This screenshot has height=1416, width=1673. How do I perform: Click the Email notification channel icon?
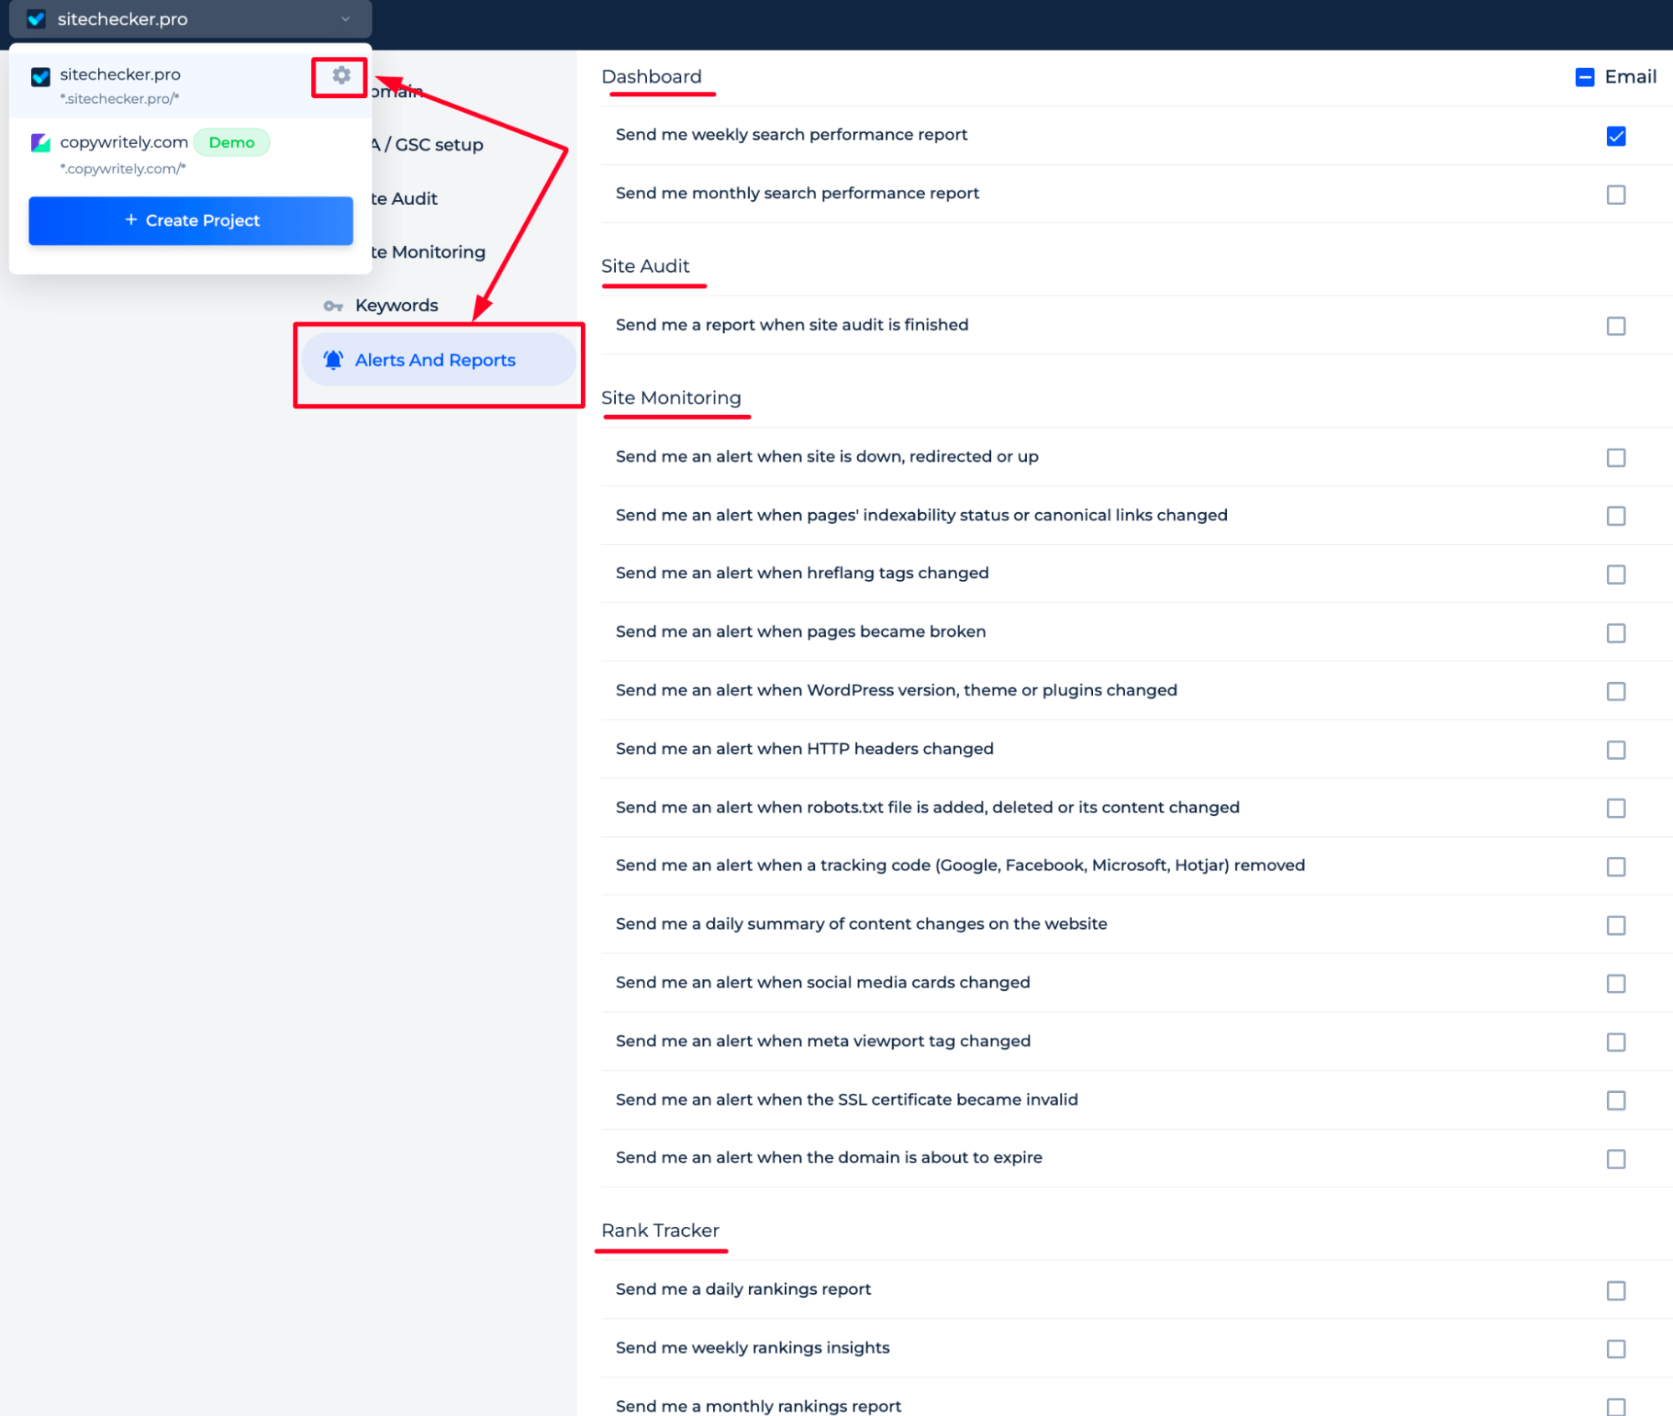point(1583,77)
